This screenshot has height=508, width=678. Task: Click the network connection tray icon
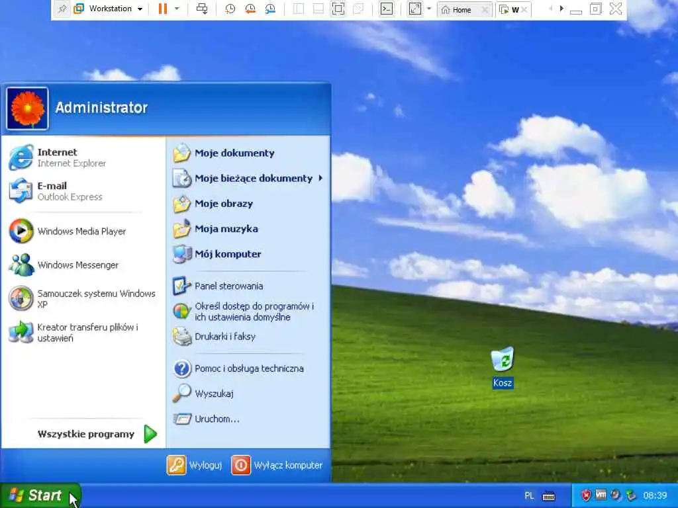click(631, 495)
